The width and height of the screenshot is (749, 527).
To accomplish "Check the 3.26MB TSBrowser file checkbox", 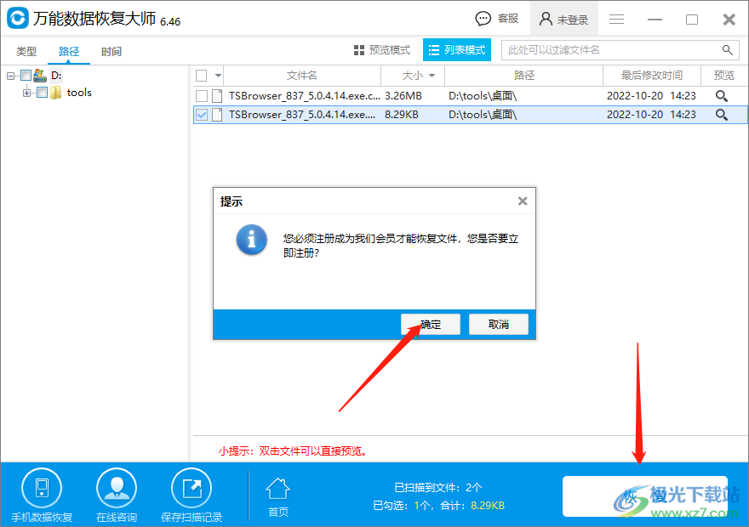I will coord(202,96).
